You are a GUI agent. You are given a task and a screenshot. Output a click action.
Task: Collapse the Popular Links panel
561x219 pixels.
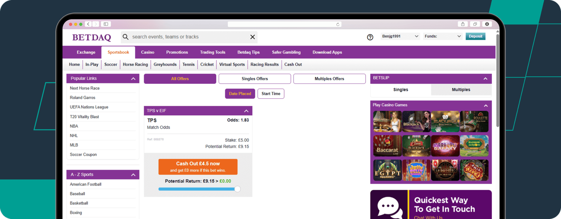click(x=133, y=79)
